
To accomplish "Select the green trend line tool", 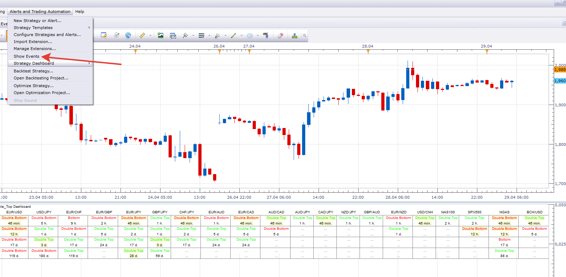I will point(234,35).
